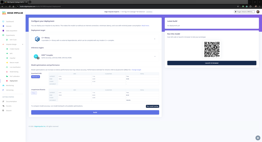Click the Data acquisition sidebar icon

[x=3, y=31]
